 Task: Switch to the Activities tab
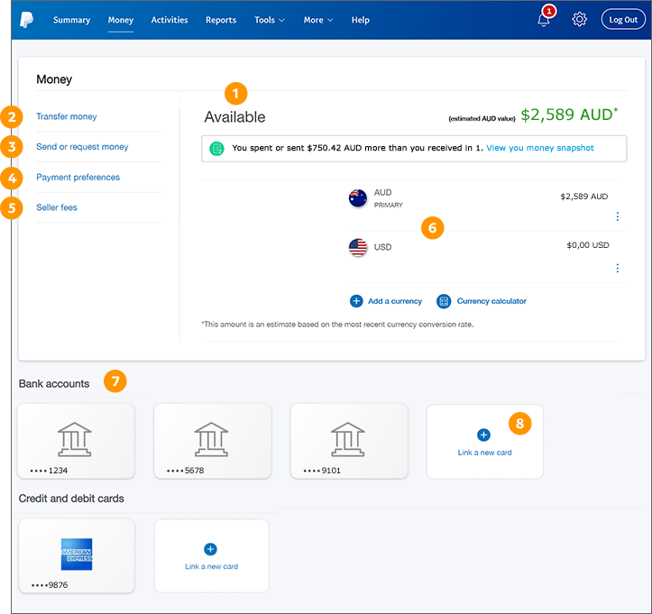click(x=170, y=20)
